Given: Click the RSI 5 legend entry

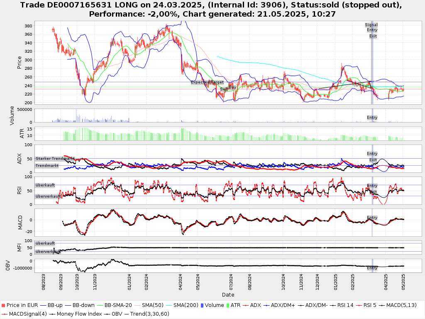Looking at the screenshot, I should (366, 305).
